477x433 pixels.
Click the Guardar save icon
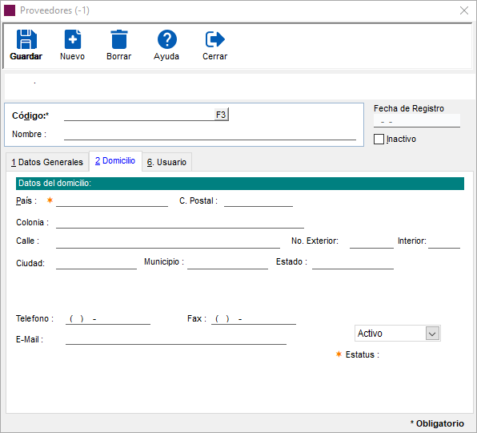(x=26, y=39)
